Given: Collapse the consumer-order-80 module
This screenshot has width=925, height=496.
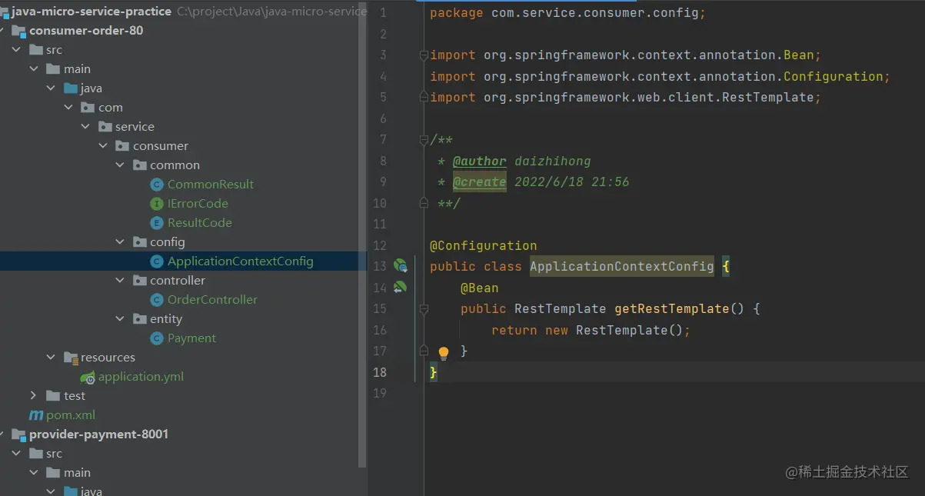Looking at the screenshot, I should click(x=2, y=31).
